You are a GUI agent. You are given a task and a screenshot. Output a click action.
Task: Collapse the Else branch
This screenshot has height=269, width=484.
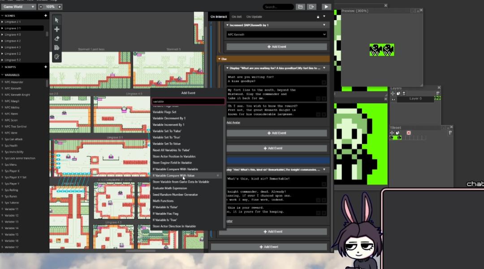pos(220,59)
